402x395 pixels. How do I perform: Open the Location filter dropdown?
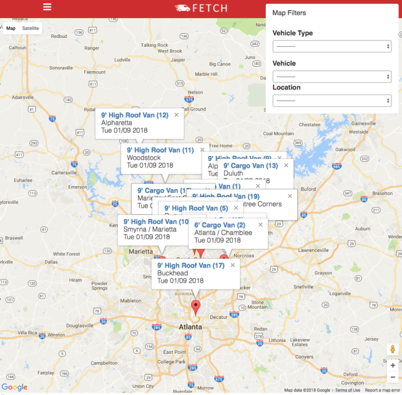(x=332, y=100)
